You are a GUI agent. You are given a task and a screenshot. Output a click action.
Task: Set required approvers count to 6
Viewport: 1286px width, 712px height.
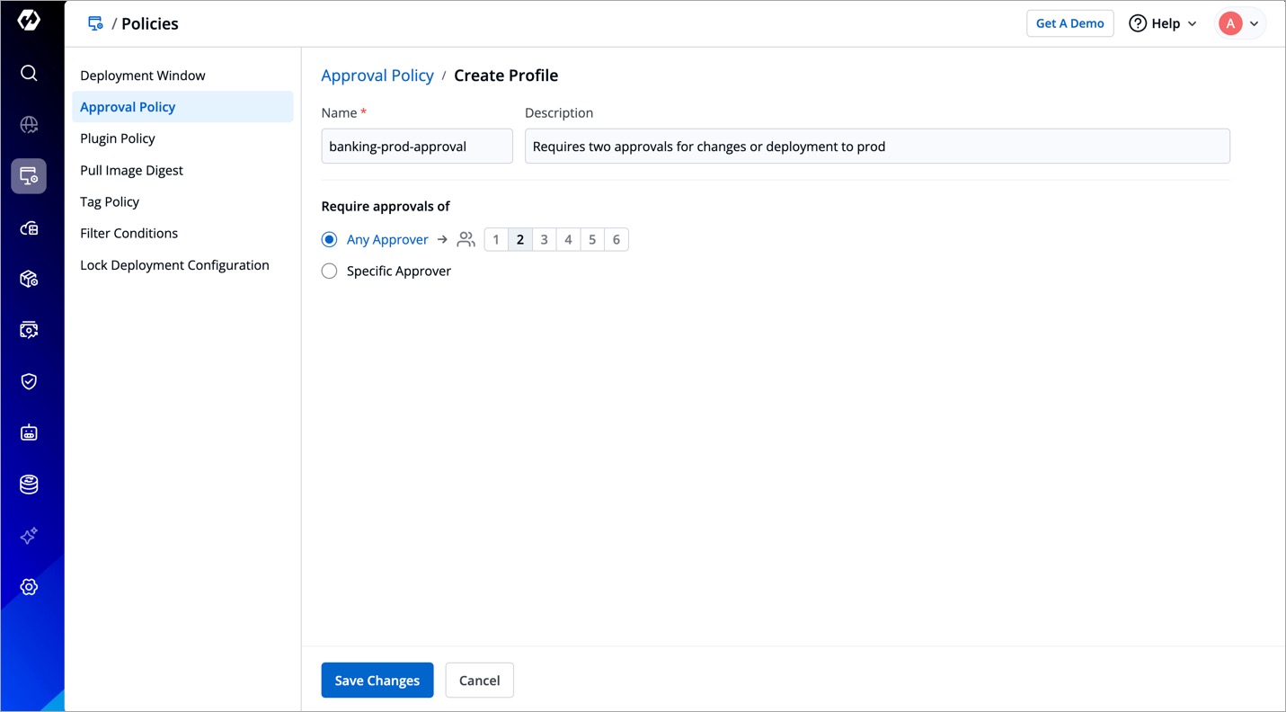tap(616, 239)
